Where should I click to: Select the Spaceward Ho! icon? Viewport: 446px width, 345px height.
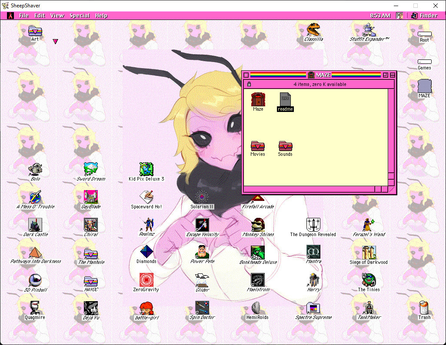pos(146,197)
